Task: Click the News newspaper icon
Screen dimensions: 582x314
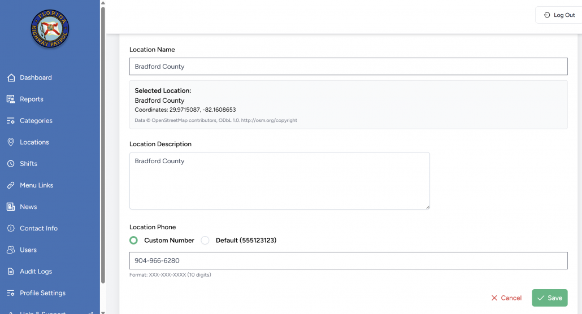Action: pyautogui.click(x=11, y=207)
